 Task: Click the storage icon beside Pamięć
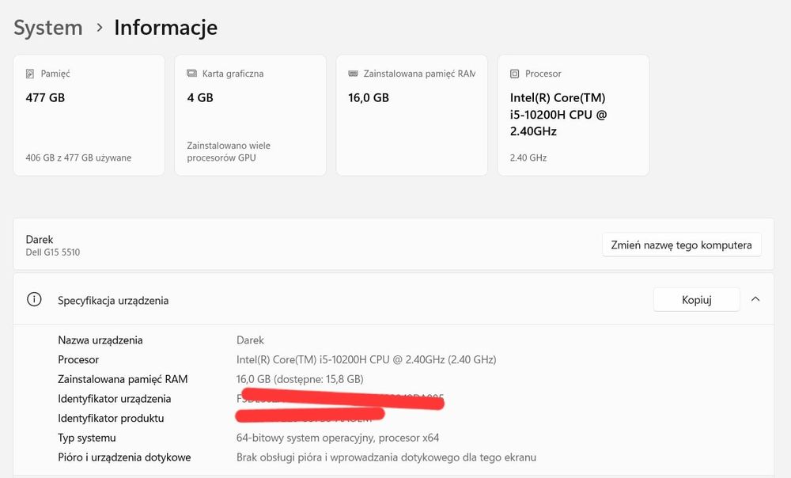tap(30, 74)
